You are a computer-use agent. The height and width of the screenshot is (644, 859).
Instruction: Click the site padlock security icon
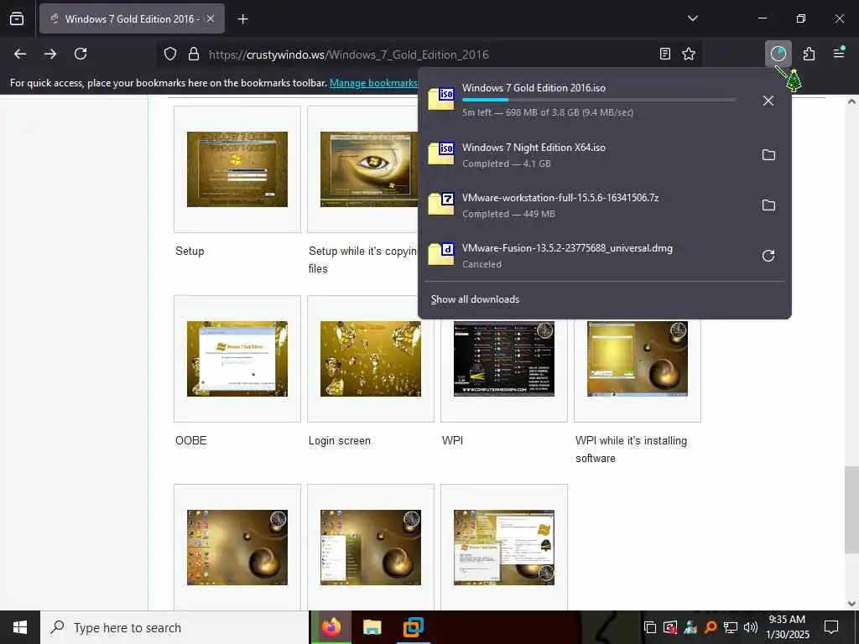[x=194, y=55]
